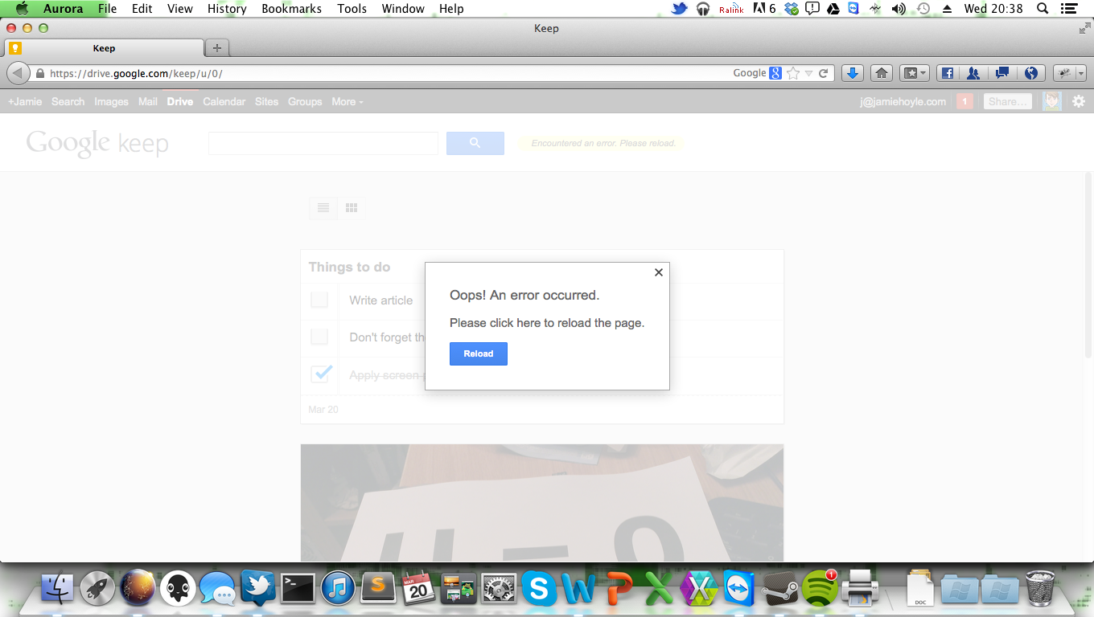The width and height of the screenshot is (1094, 617).
Task: Open a new tab with the plus button
Action: [216, 47]
